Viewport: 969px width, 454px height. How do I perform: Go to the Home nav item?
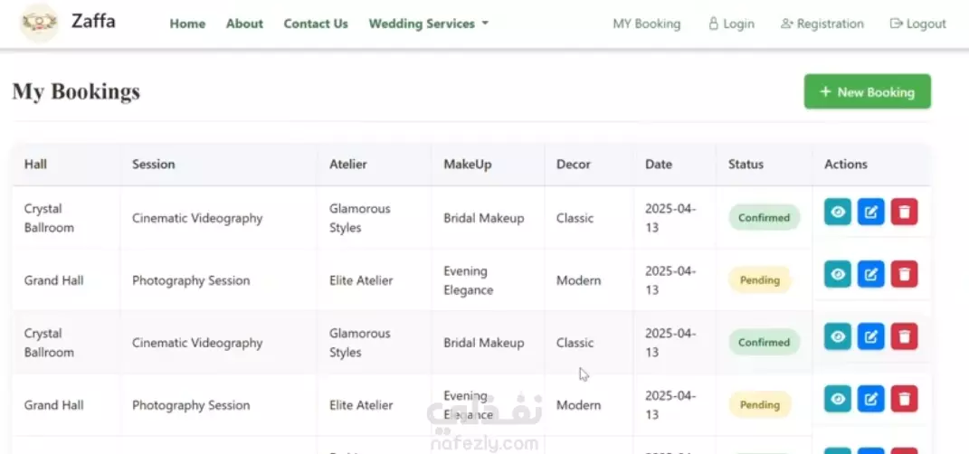(187, 24)
